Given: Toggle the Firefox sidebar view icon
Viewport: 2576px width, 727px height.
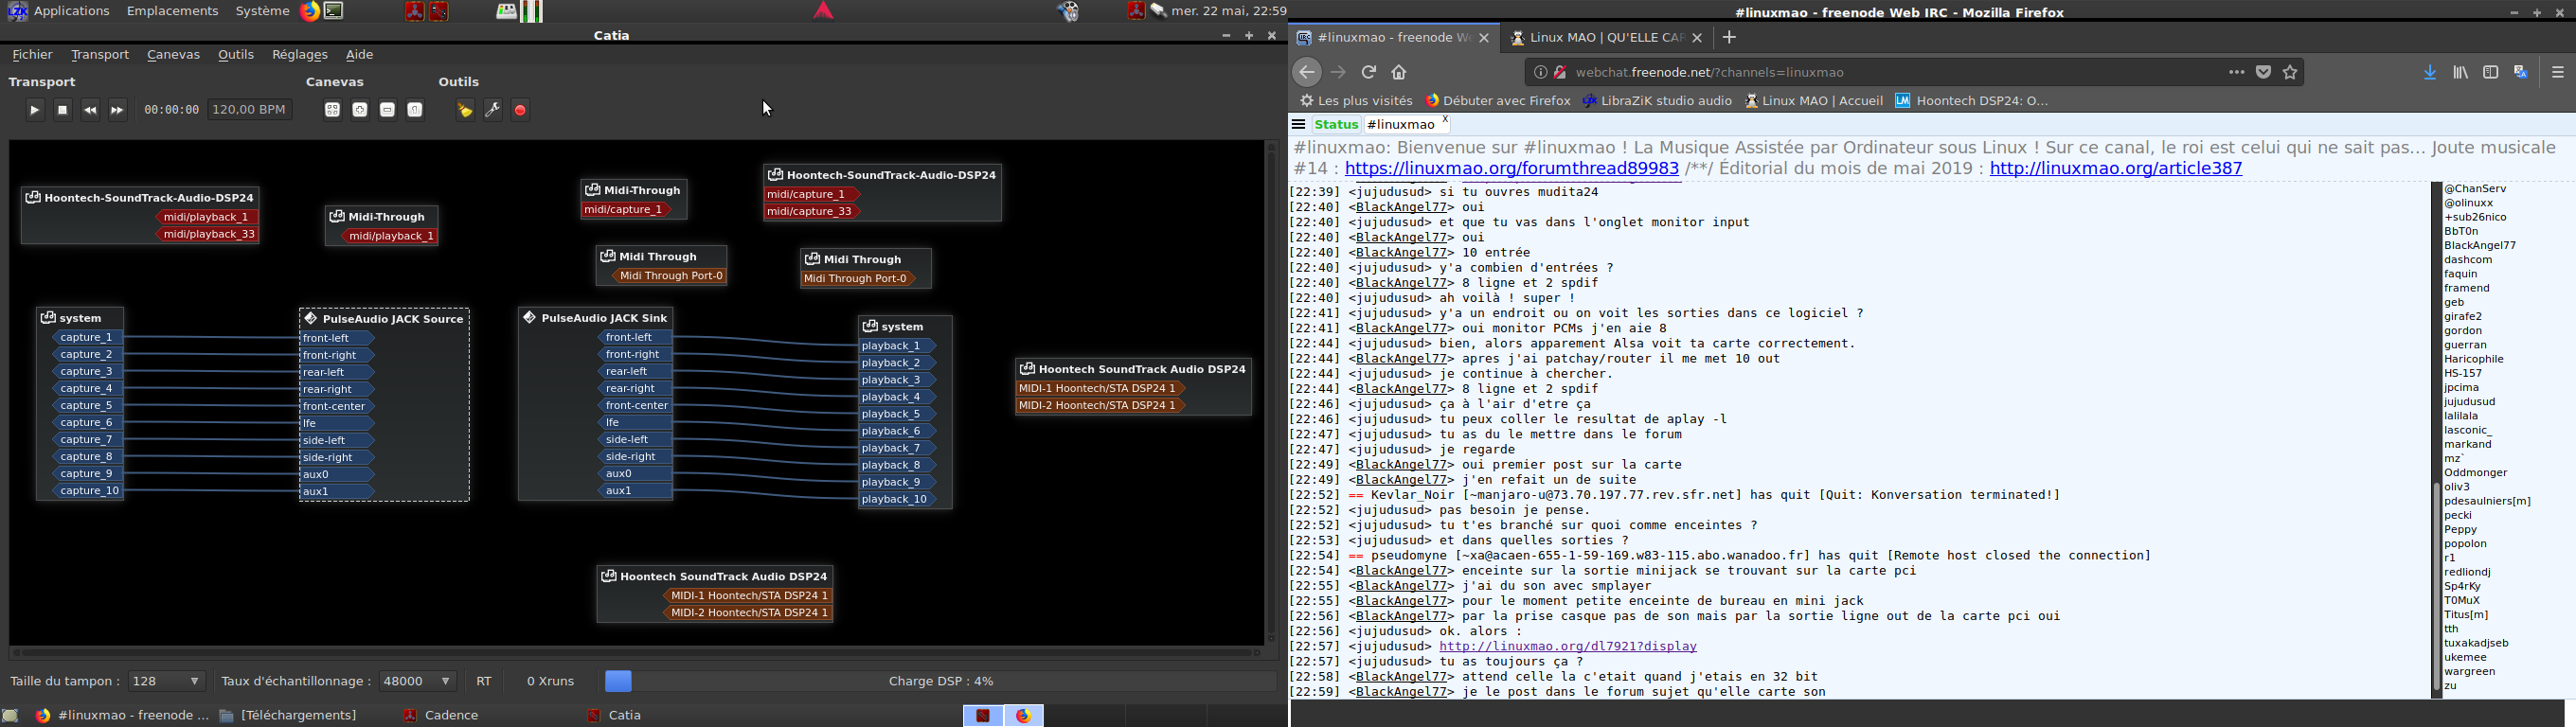Looking at the screenshot, I should point(2491,73).
